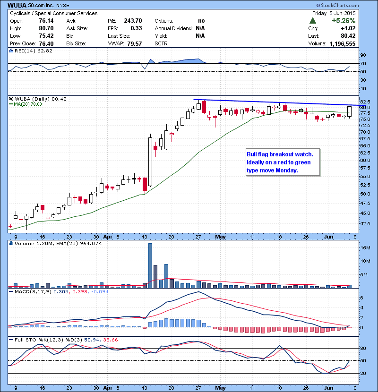Viewport: 378px width, 392px height.
Task: Click the Chg value +4.02
Action: (x=348, y=28)
